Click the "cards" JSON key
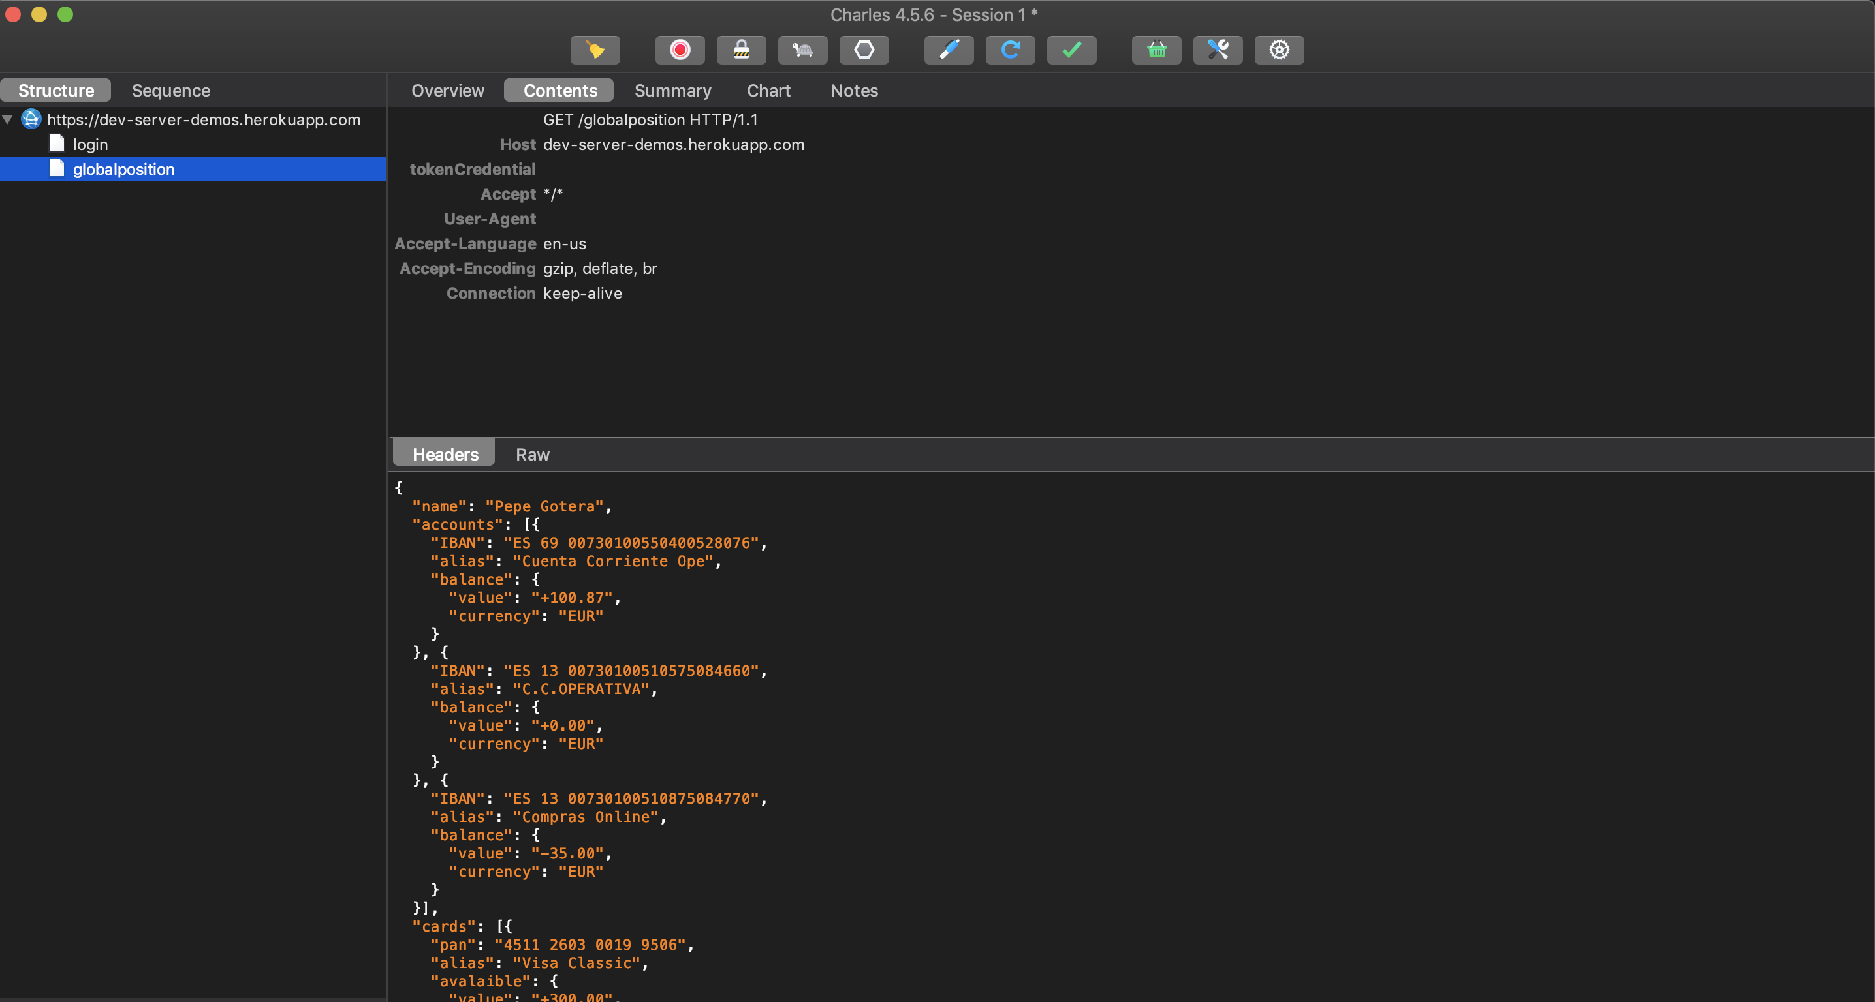 [444, 926]
